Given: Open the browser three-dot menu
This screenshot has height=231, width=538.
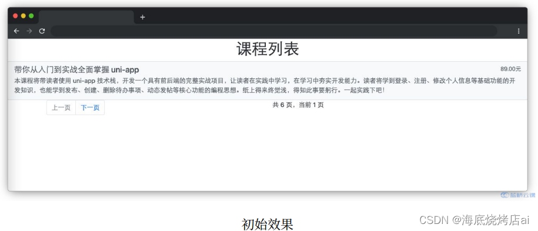Looking at the screenshot, I should [519, 31].
